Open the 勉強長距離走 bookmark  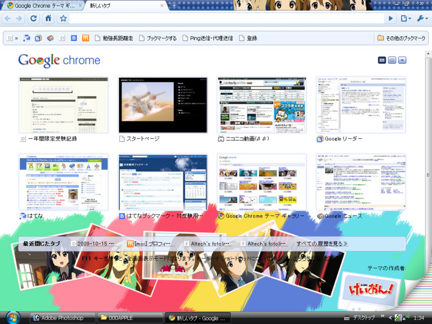pos(114,38)
